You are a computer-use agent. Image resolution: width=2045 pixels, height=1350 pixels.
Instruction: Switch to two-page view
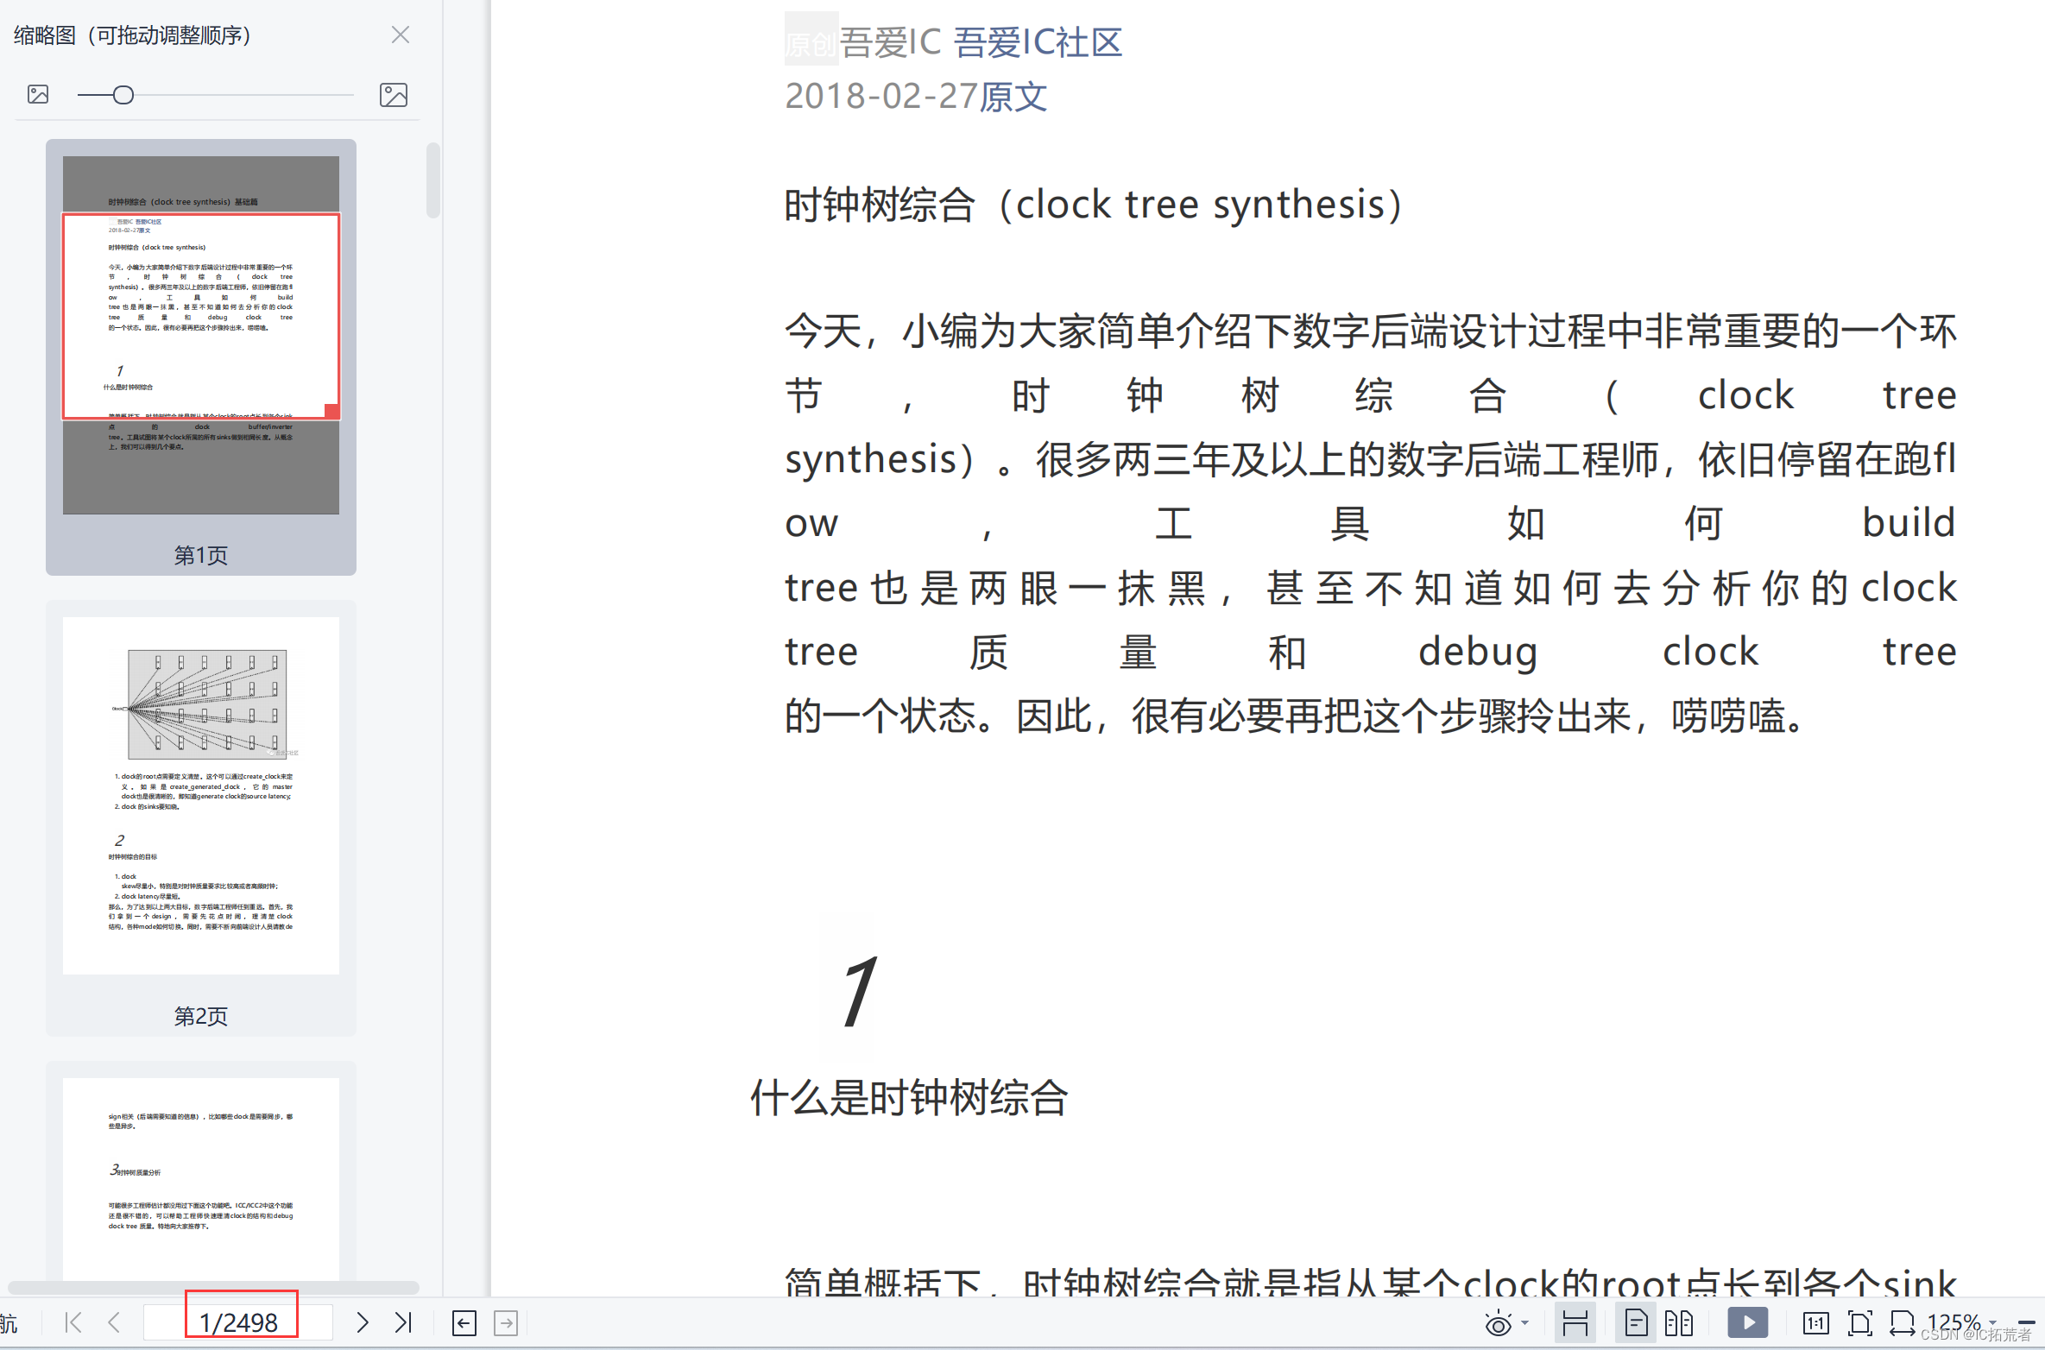(x=1679, y=1323)
